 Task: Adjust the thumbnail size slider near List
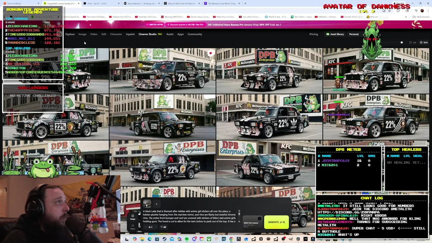point(402,43)
